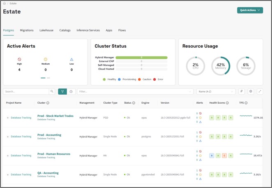
Task: Expand the Prod - Accounting project row
Action: click(x=8, y=137)
